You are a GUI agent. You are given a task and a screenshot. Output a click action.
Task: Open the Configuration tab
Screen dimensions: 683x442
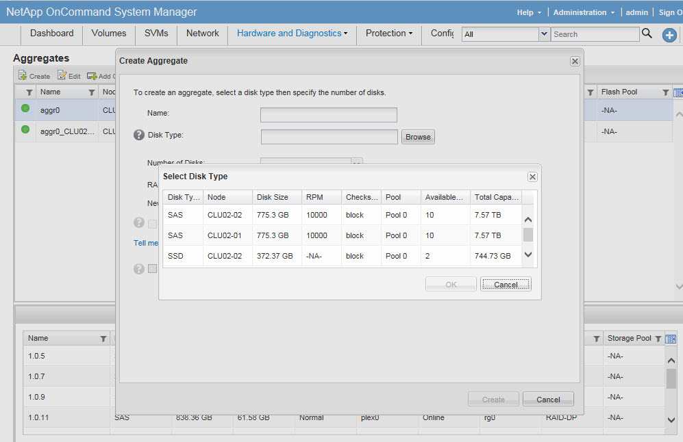click(x=442, y=33)
